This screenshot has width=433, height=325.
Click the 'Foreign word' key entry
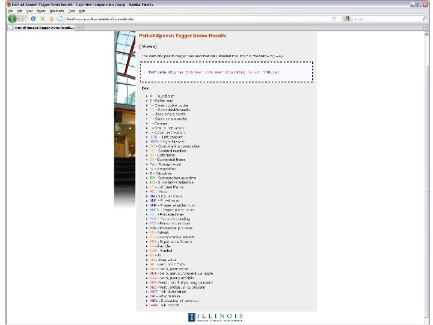click(x=165, y=164)
